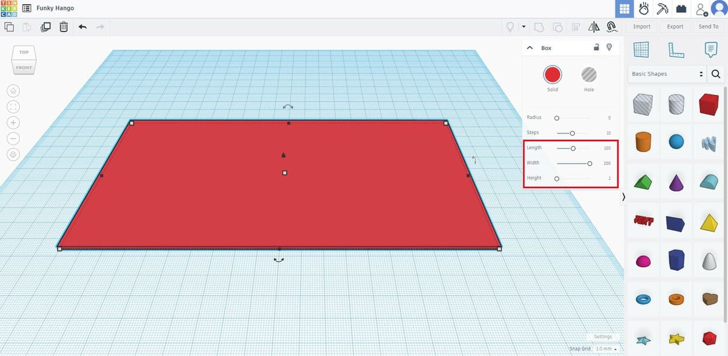
Task: Search shapes with magnifier icon
Action: tap(716, 74)
